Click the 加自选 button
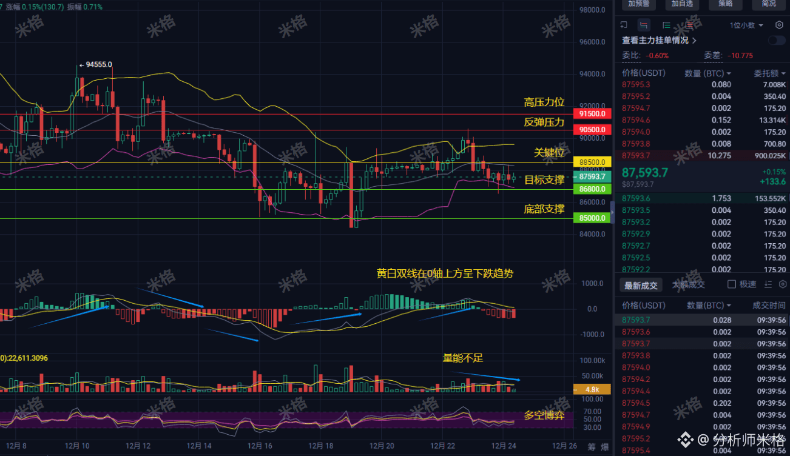 point(682,4)
